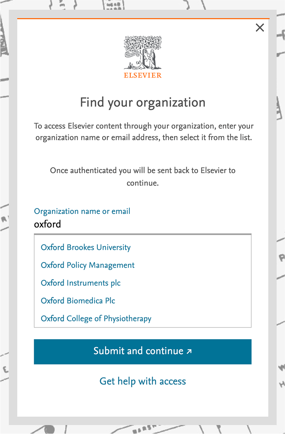Select Oxford Brookes University from the suggestions

click(85, 247)
